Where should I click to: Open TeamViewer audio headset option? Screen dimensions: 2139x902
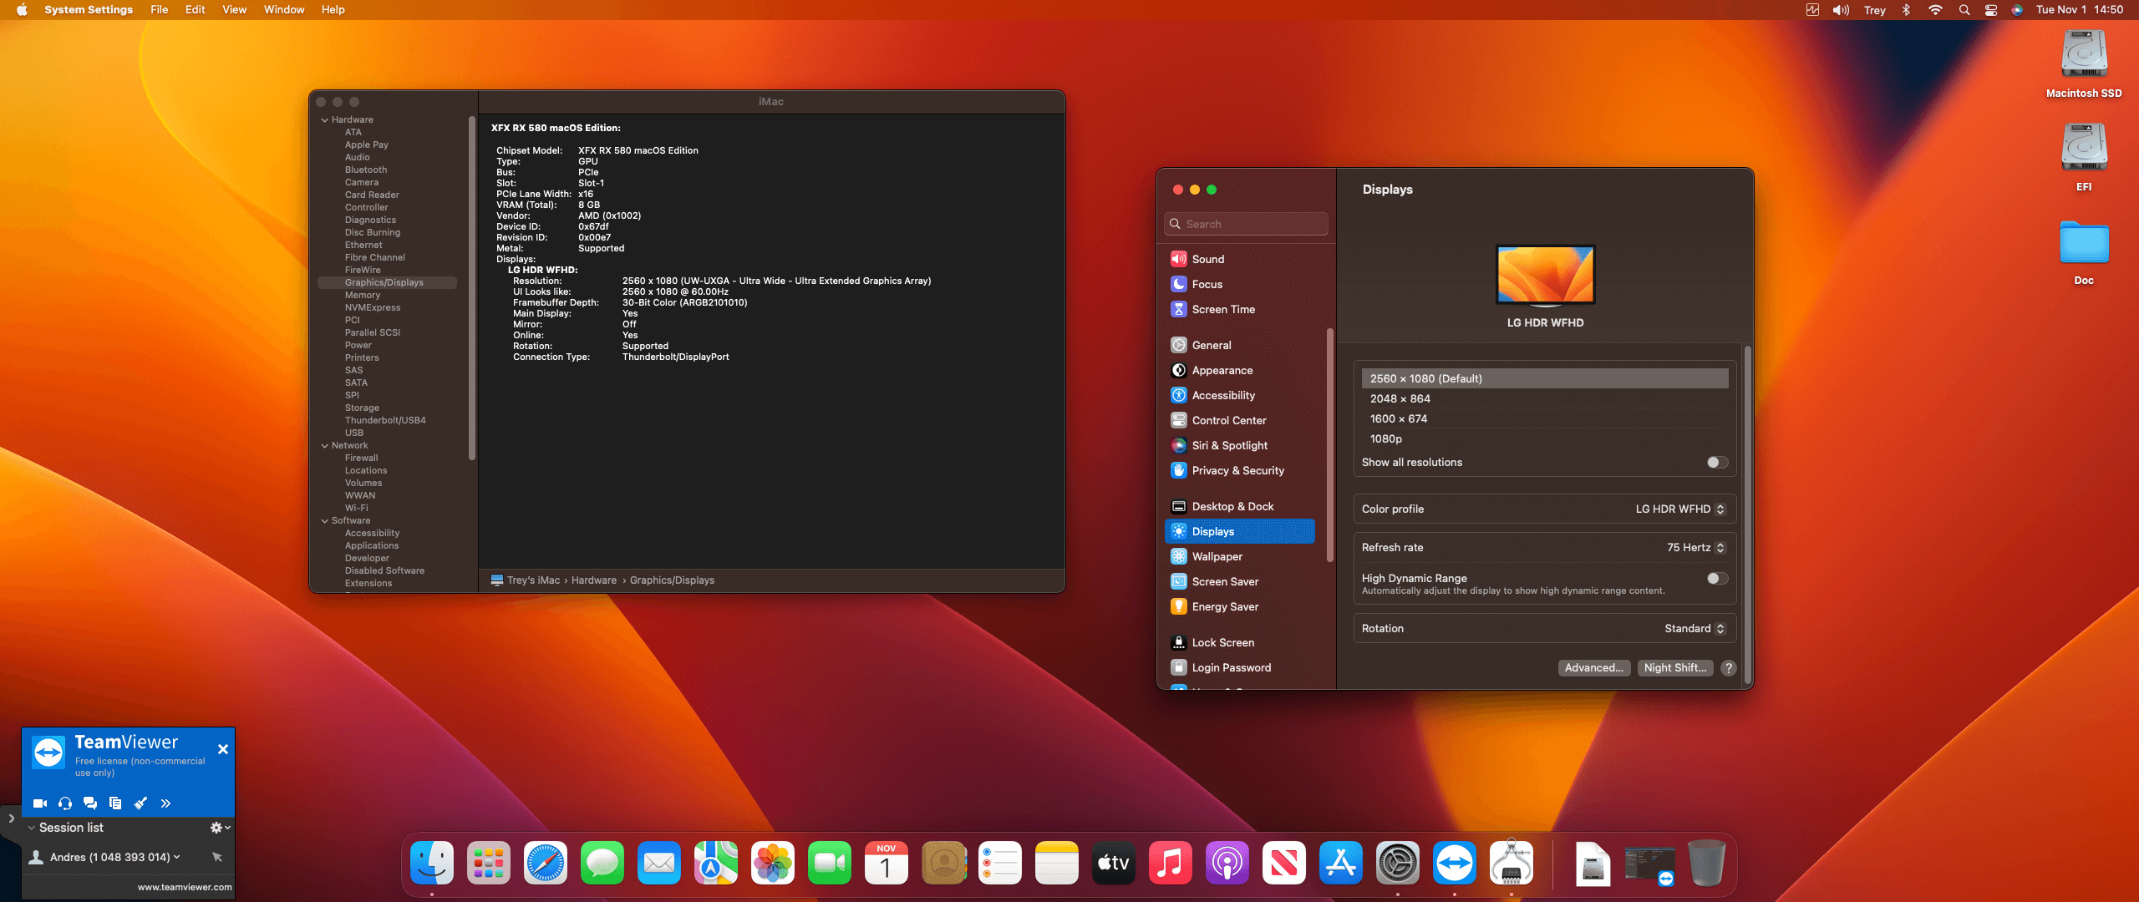pyautogui.click(x=65, y=803)
